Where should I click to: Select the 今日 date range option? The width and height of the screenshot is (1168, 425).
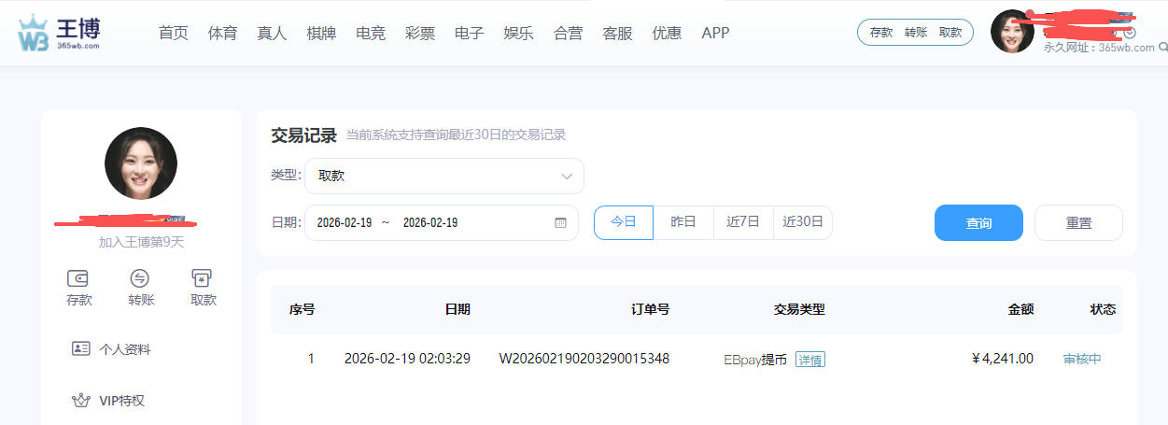point(623,222)
